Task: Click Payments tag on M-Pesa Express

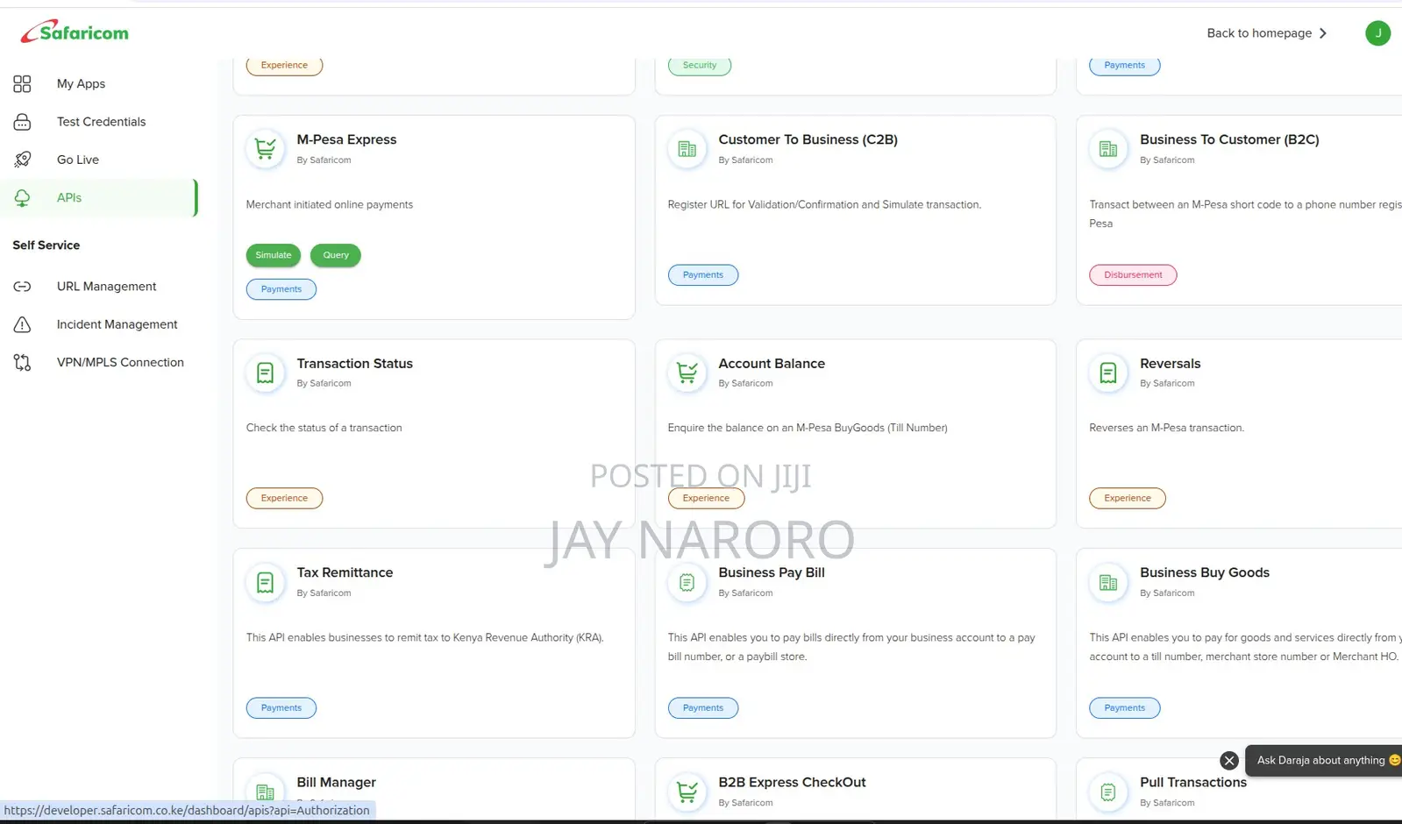Action: 281,289
